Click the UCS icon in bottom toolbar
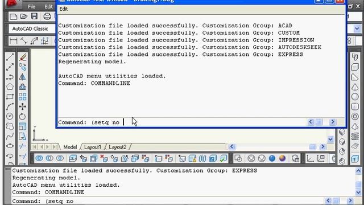The height and width of the screenshot is (205, 364). point(311,158)
